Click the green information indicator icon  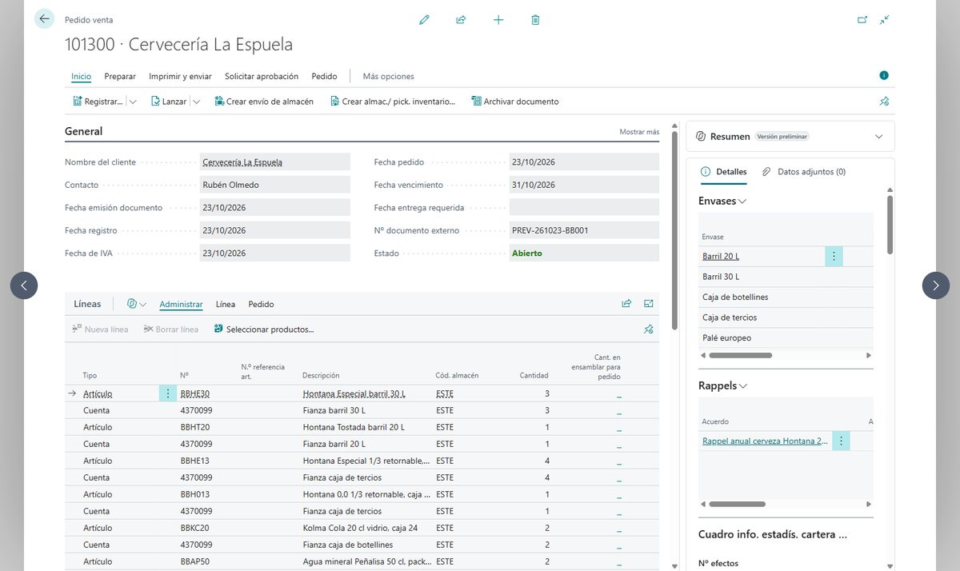tap(884, 75)
